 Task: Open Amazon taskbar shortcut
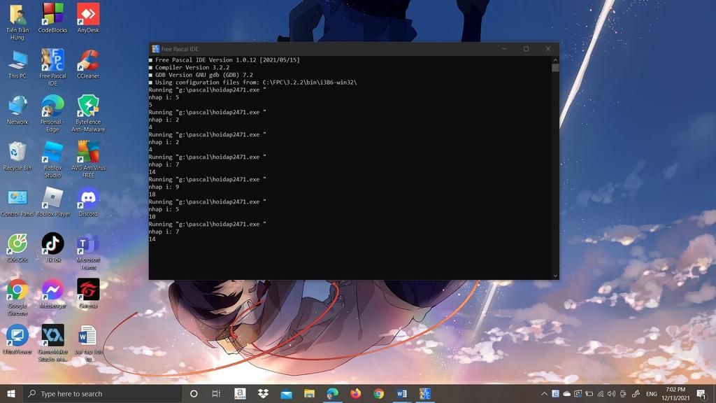click(x=240, y=393)
